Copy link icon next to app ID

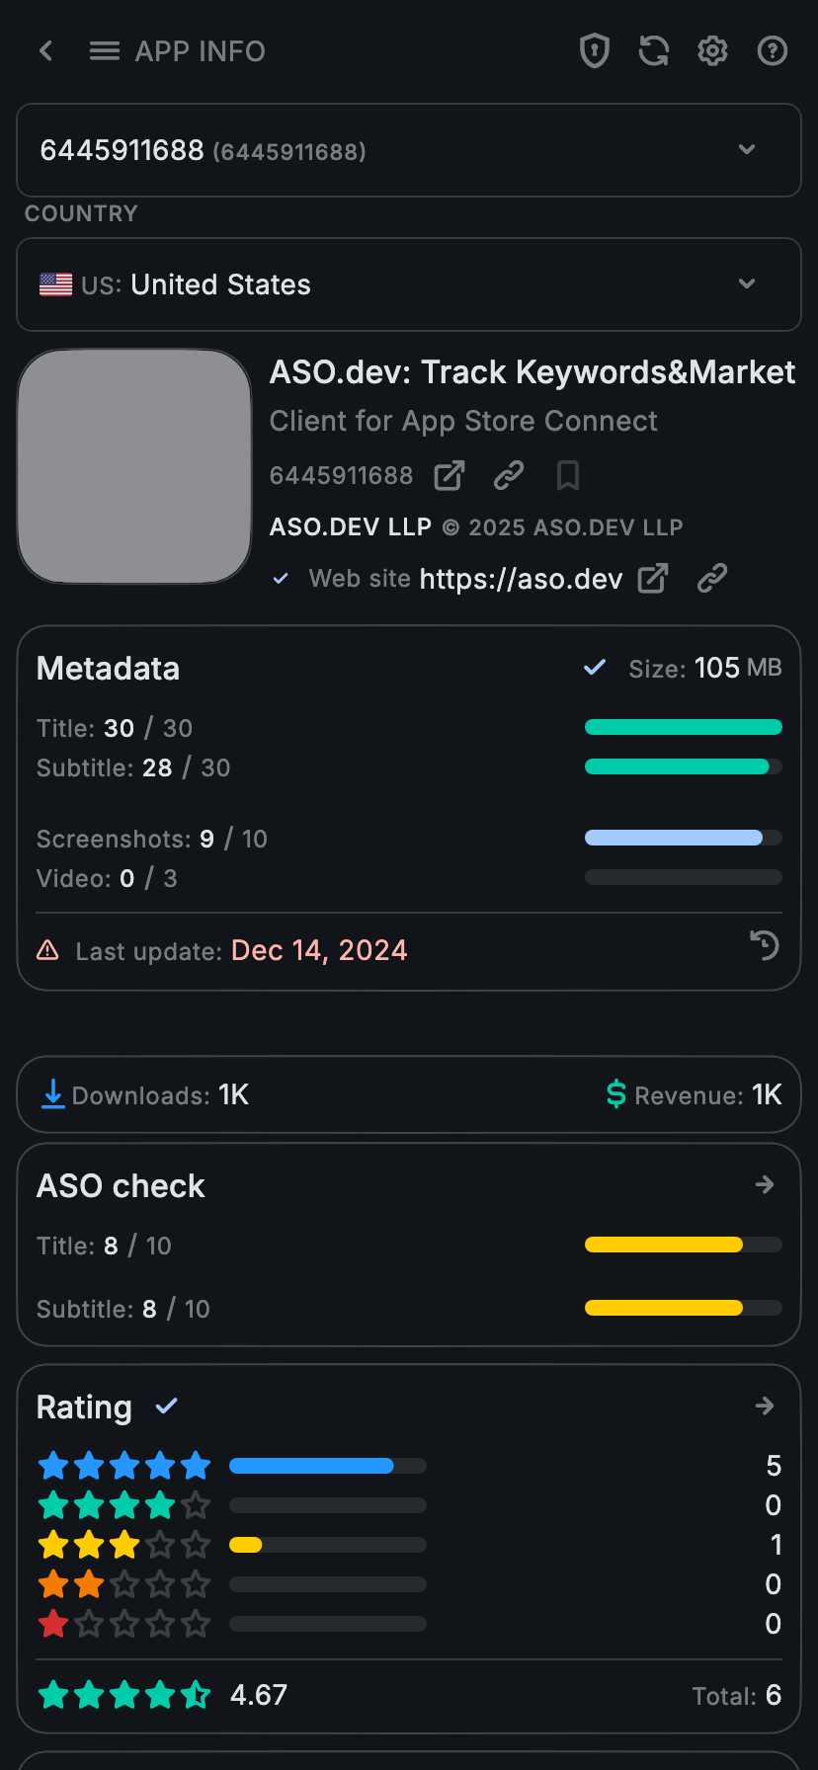(x=509, y=476)
